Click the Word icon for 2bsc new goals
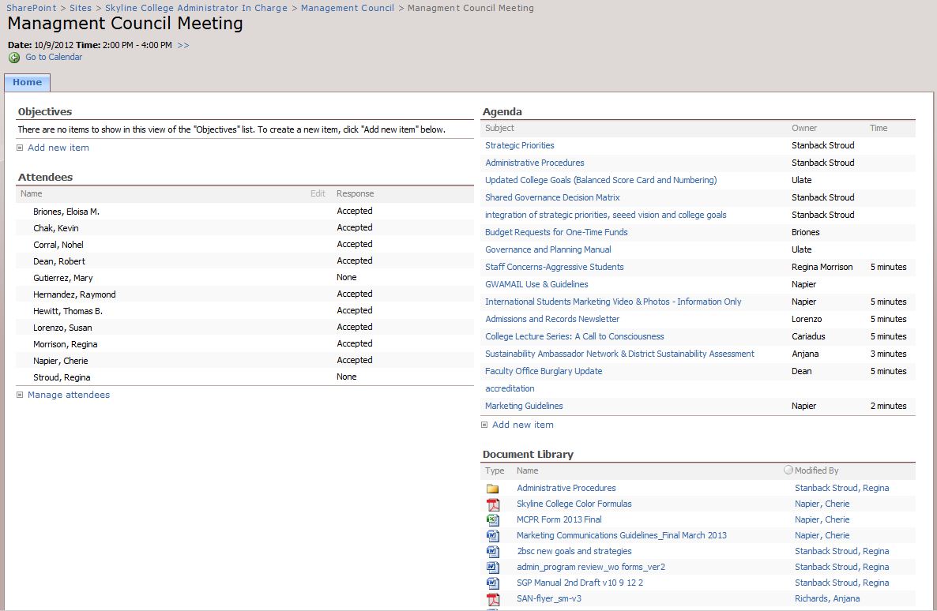This screenshot has height=611, width=937. coord(493,552)
